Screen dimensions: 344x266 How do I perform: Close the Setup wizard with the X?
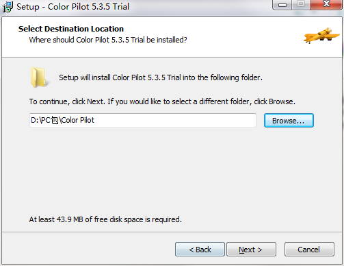326,5
